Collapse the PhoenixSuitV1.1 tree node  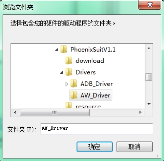(x=57, y=50)
